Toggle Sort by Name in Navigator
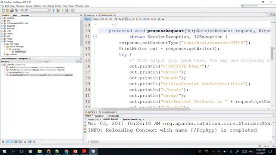The image size is (276, 155). pos(30,142)
